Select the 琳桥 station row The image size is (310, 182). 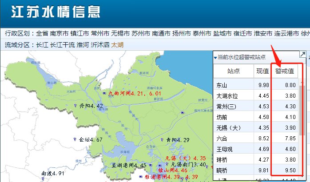click(256, 160)
